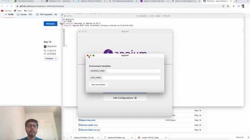This screenshot has height=140, width=250.
Task: Open options chevron for AppiumForMac.zip download
Action: click(132, 137)
